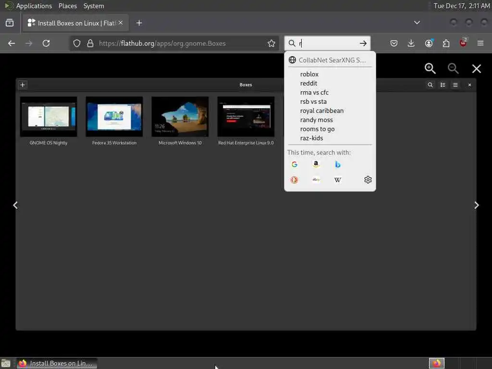Image resolution: width=492 pixels, height=369 pixels.
Task: Choose the rsb vs sta suggestion
Action: (330, 102)
